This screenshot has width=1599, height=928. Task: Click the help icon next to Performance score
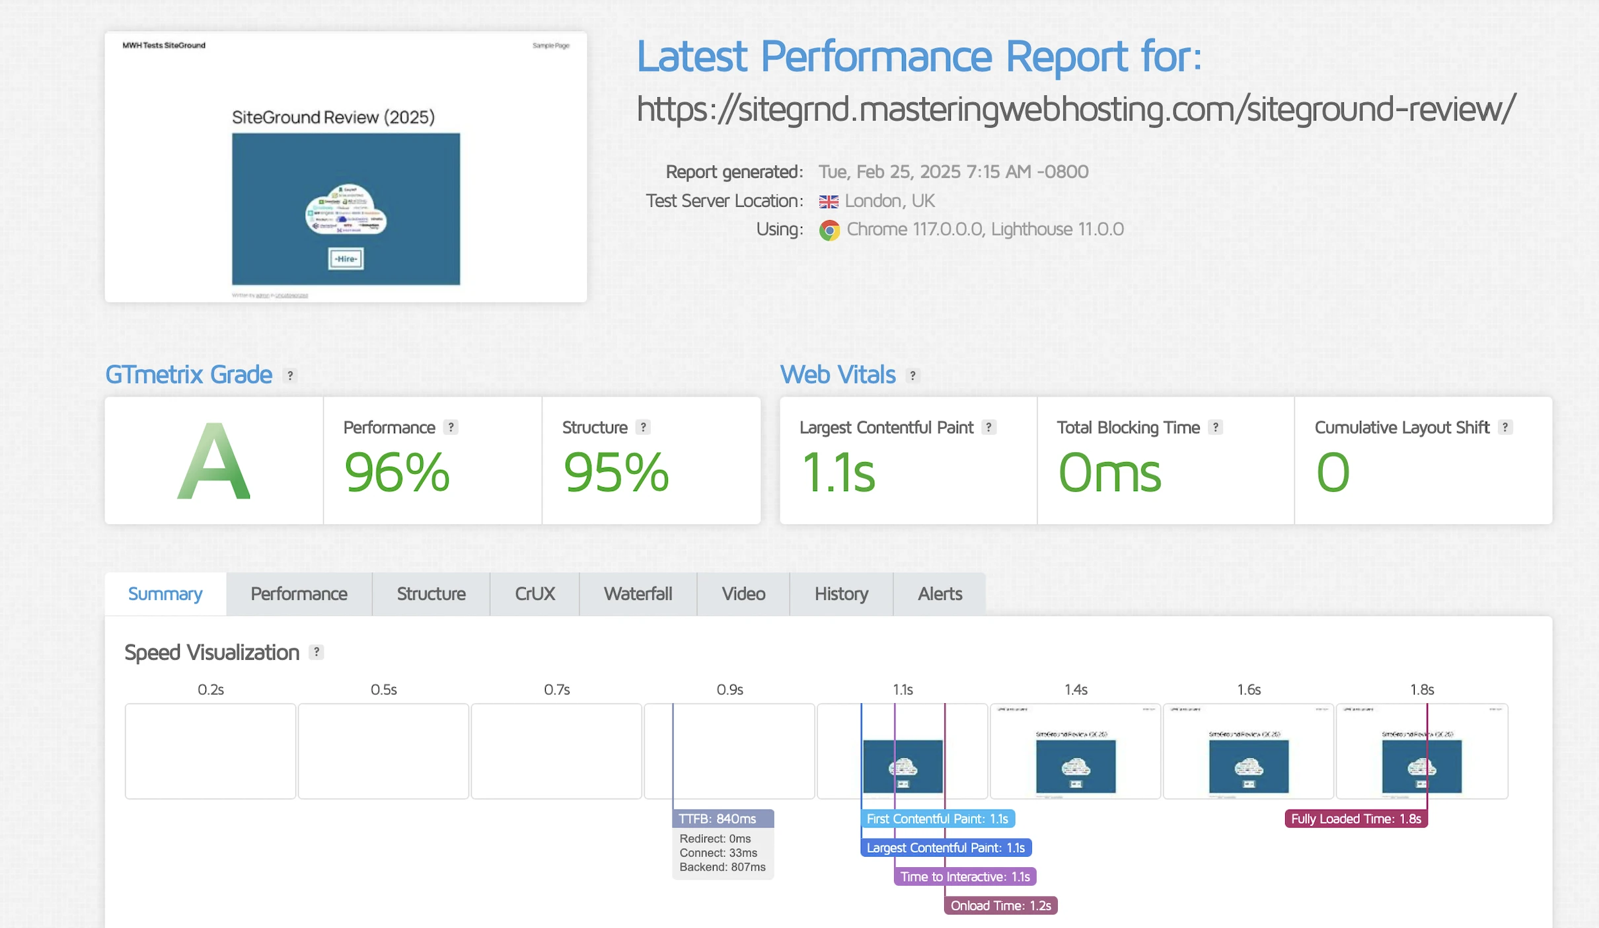tap(451, 427)
